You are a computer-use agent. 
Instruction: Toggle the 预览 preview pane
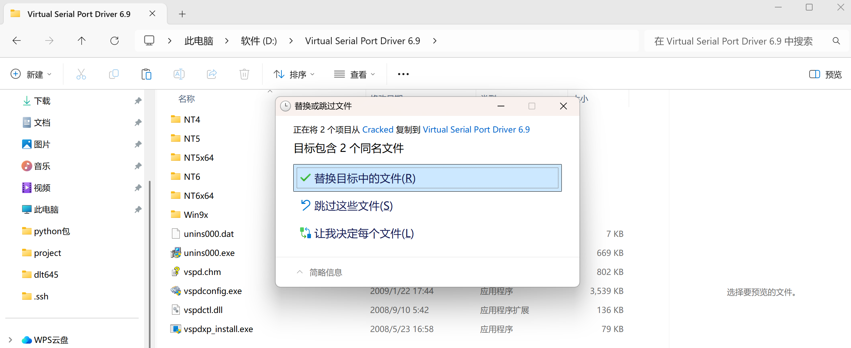point(825,74)
